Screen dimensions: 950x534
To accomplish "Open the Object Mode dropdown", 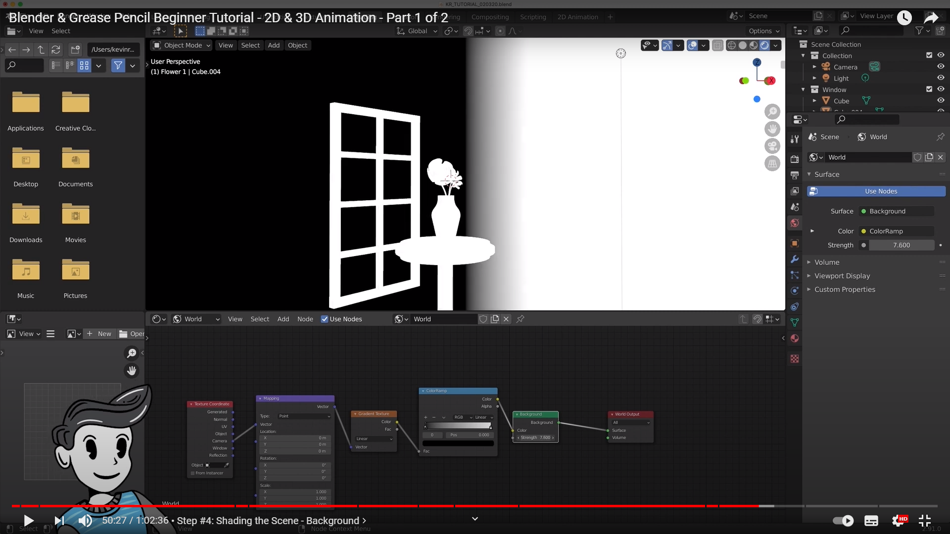I will [x=182, y=45].
